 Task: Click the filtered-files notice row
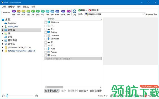(73, 58)
